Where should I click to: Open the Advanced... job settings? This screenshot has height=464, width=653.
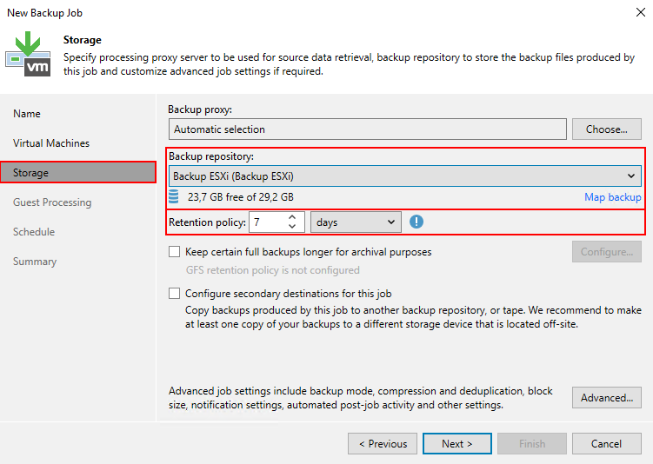(606, 398)
